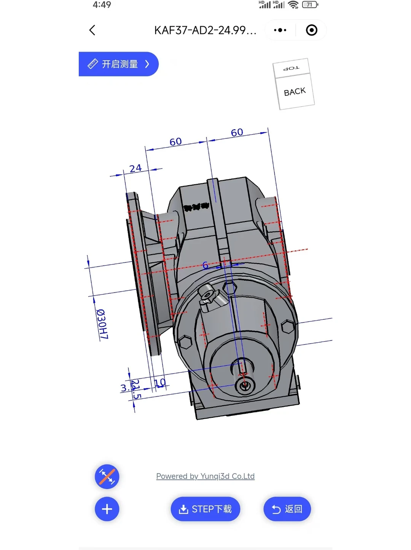Tap the 4:49 clock in status bar
Image resolution: width=411 pixels, height=550 pixels.
tap(102, 5)
